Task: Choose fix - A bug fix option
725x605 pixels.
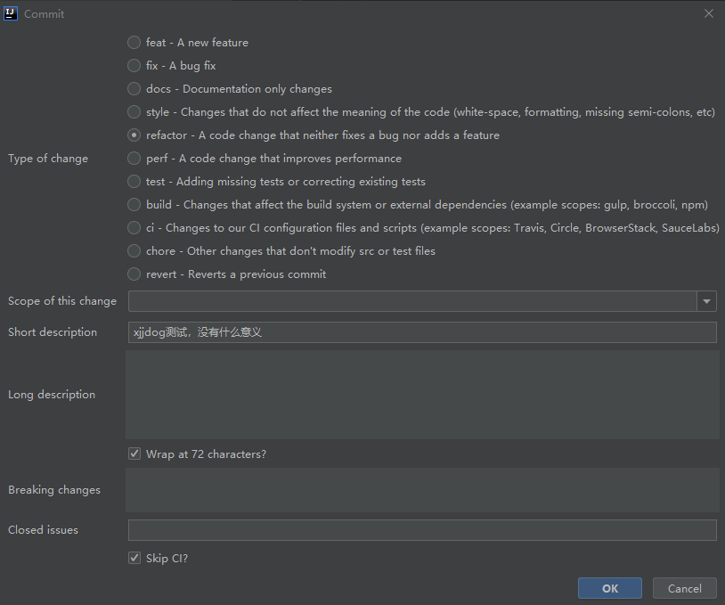Action: (134, 66)
